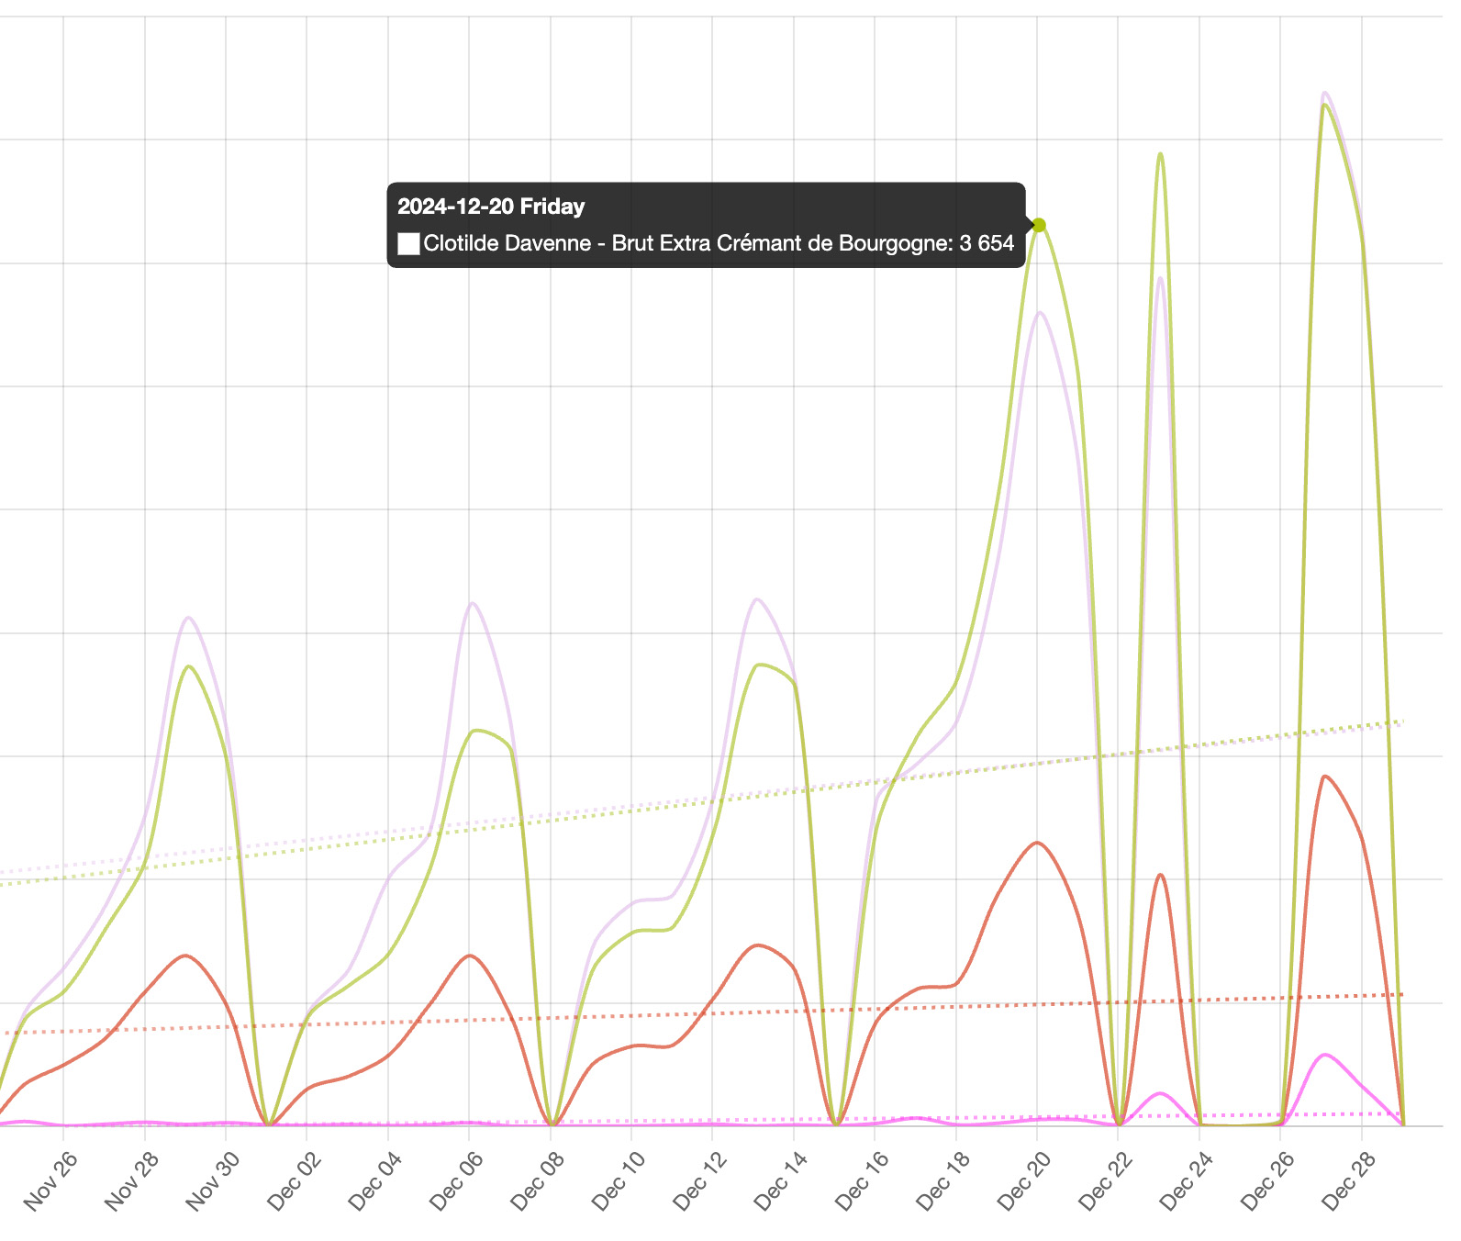Image resolution: width=1461 pixels, height=1241 pixels.
Task: Click the tooltip title 2024-12-20 Friday
Action: click(491, 207)
